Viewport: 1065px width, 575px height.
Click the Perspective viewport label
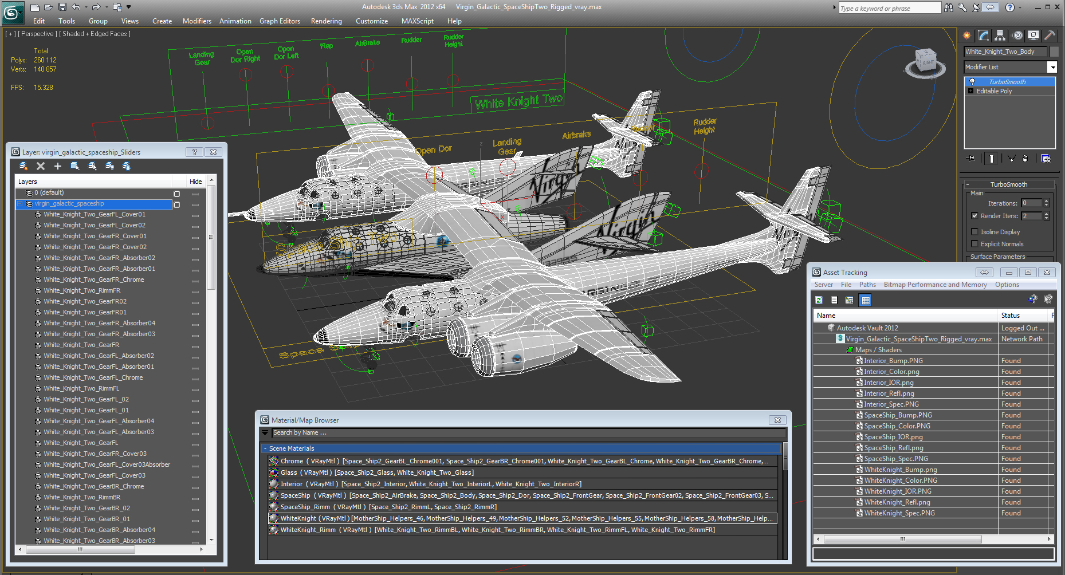click(37, 34)
